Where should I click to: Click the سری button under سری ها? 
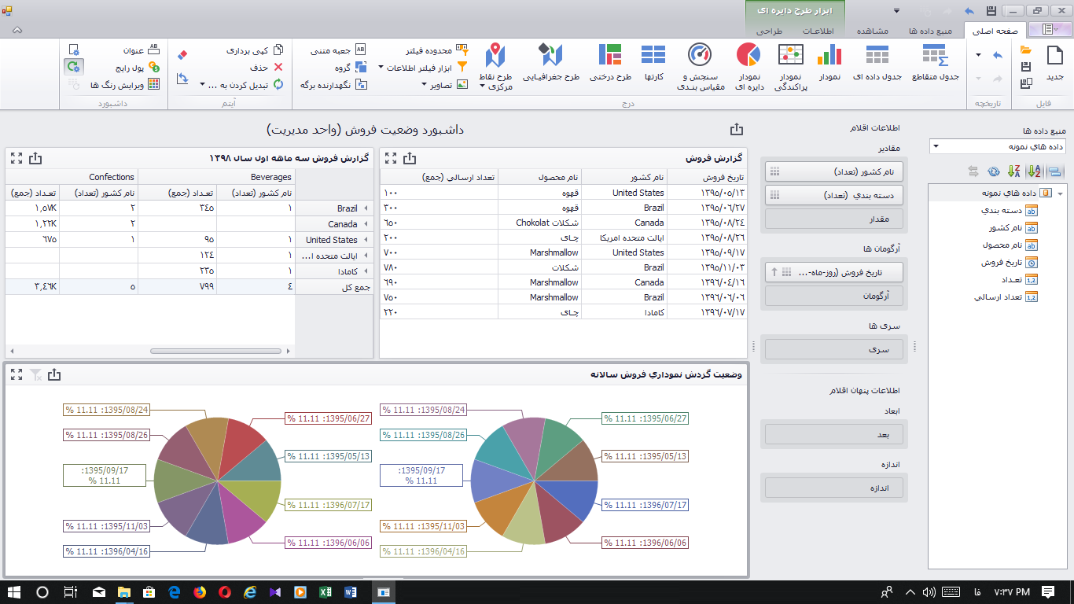[833, 348]
